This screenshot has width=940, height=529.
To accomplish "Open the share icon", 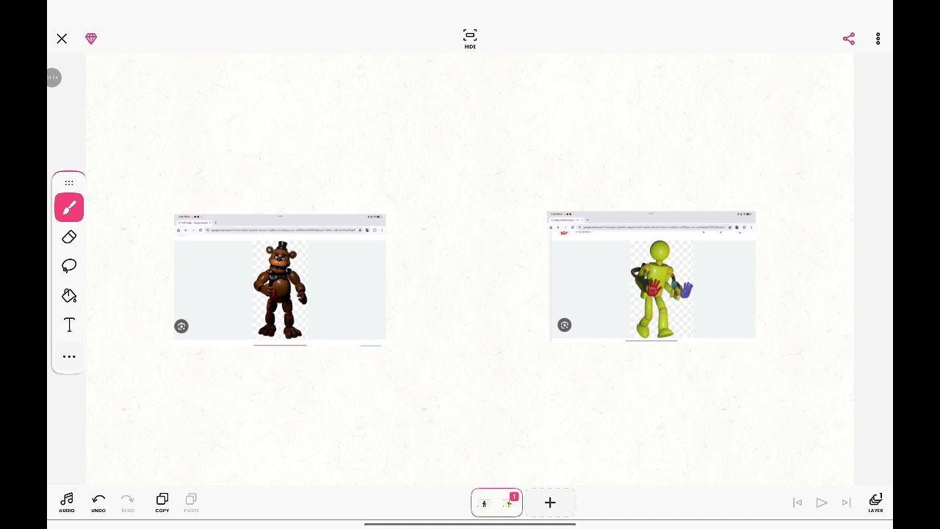I will point(849,39).
